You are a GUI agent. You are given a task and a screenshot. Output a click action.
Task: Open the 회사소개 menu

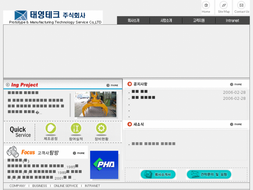(133, 21)
